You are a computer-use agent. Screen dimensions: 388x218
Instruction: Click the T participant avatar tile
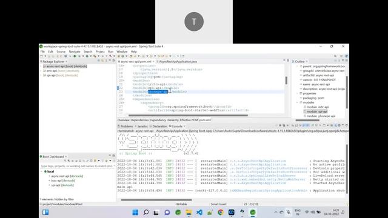coord(194,22)
